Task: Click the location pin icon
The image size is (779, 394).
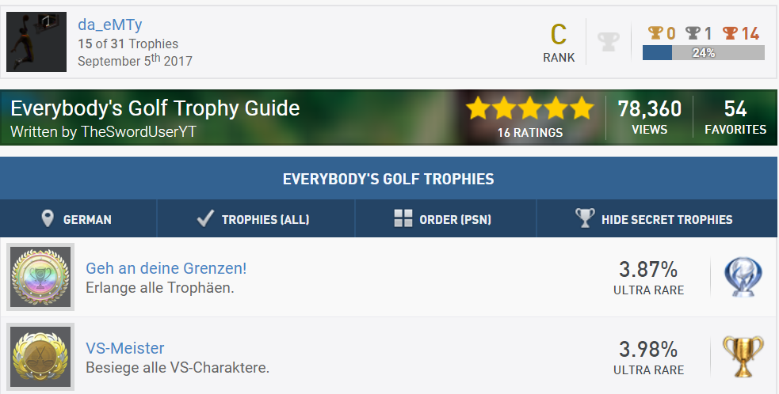Action: pos(48,219)
